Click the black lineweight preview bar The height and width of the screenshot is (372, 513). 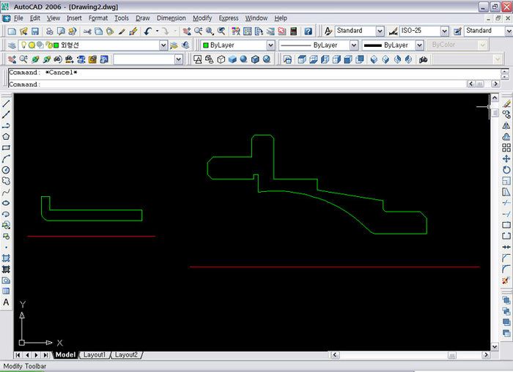[372, 45]
